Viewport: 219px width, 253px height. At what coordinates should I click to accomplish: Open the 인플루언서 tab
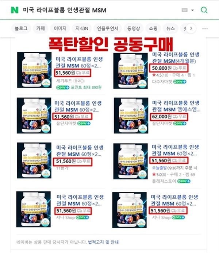[108, 28]
